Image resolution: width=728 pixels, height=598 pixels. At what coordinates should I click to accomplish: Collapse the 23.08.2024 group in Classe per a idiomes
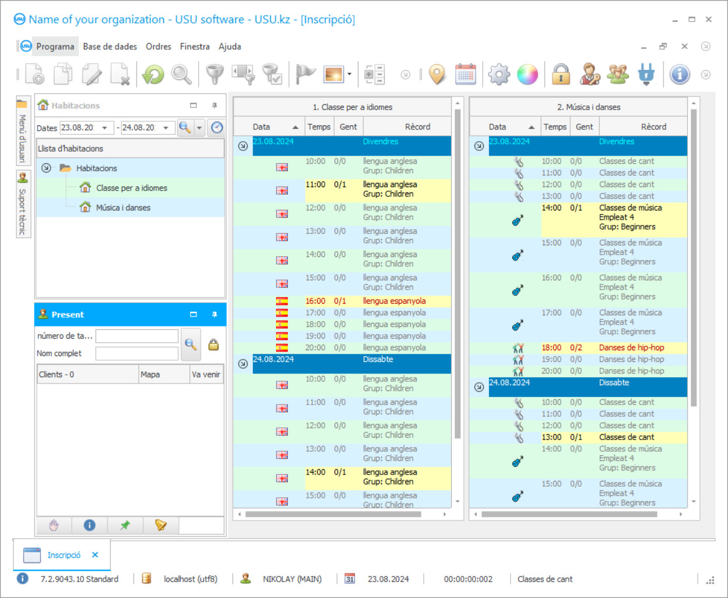[243, 146]
